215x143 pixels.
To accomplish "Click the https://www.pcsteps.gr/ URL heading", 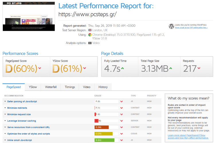I will [x=87, y=14].
